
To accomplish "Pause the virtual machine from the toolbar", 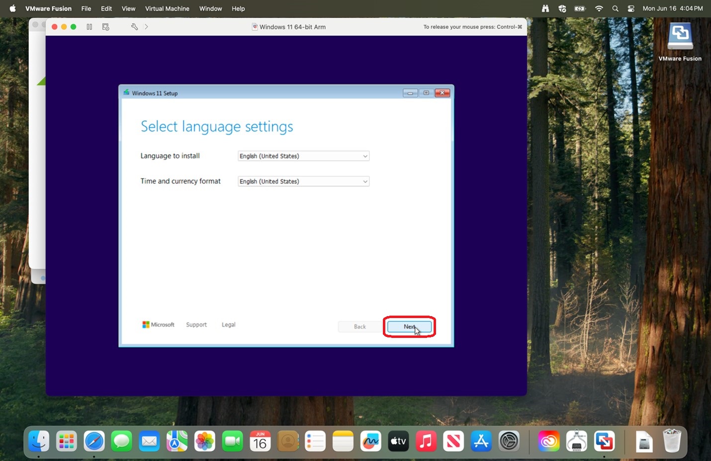I will pos(89,27).
